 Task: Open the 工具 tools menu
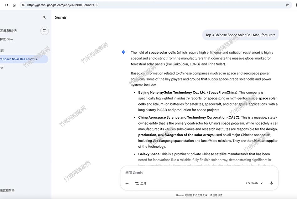click(x=141, y=183)
